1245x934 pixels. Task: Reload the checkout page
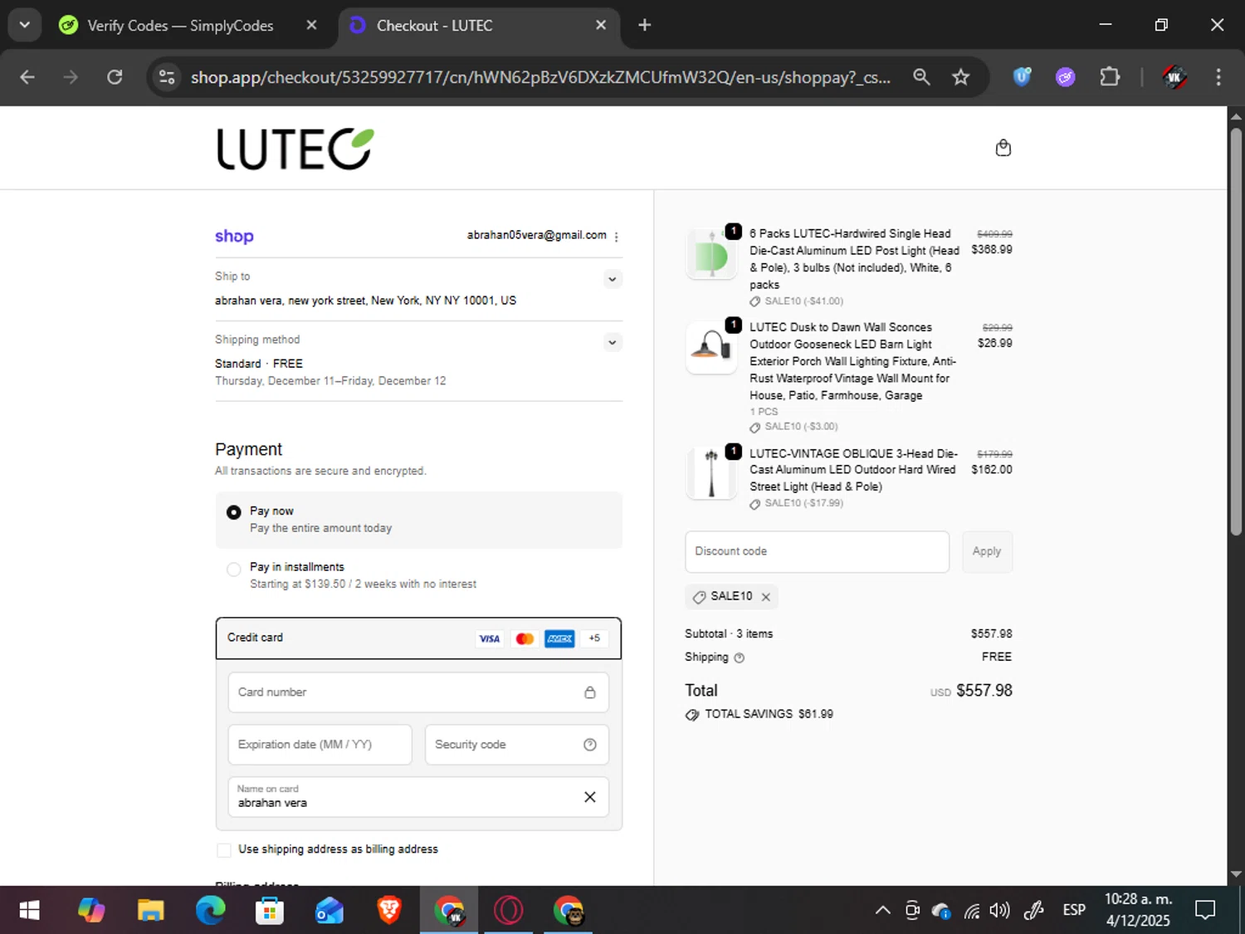(115, 77)
